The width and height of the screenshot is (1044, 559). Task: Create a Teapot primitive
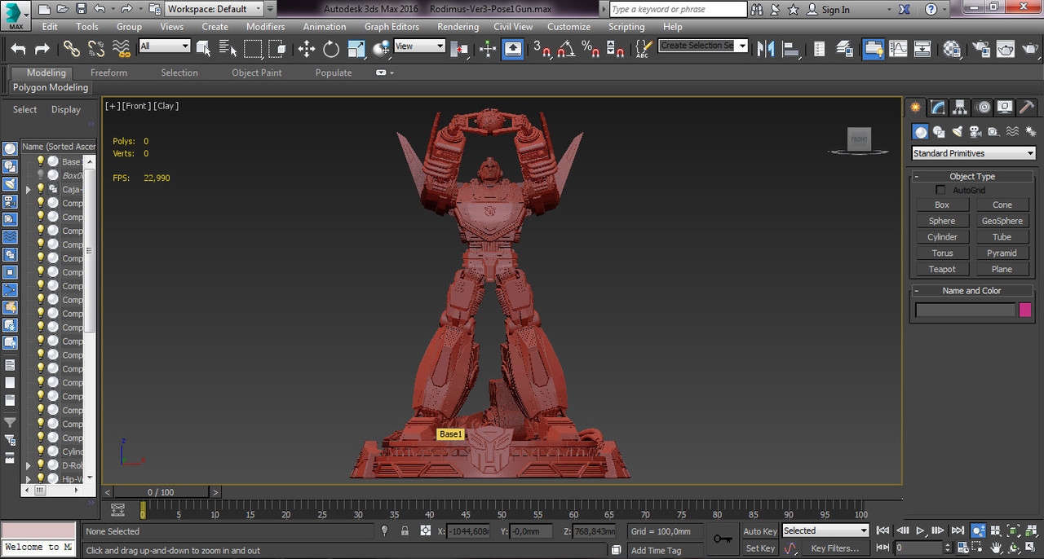coord(942,269)
